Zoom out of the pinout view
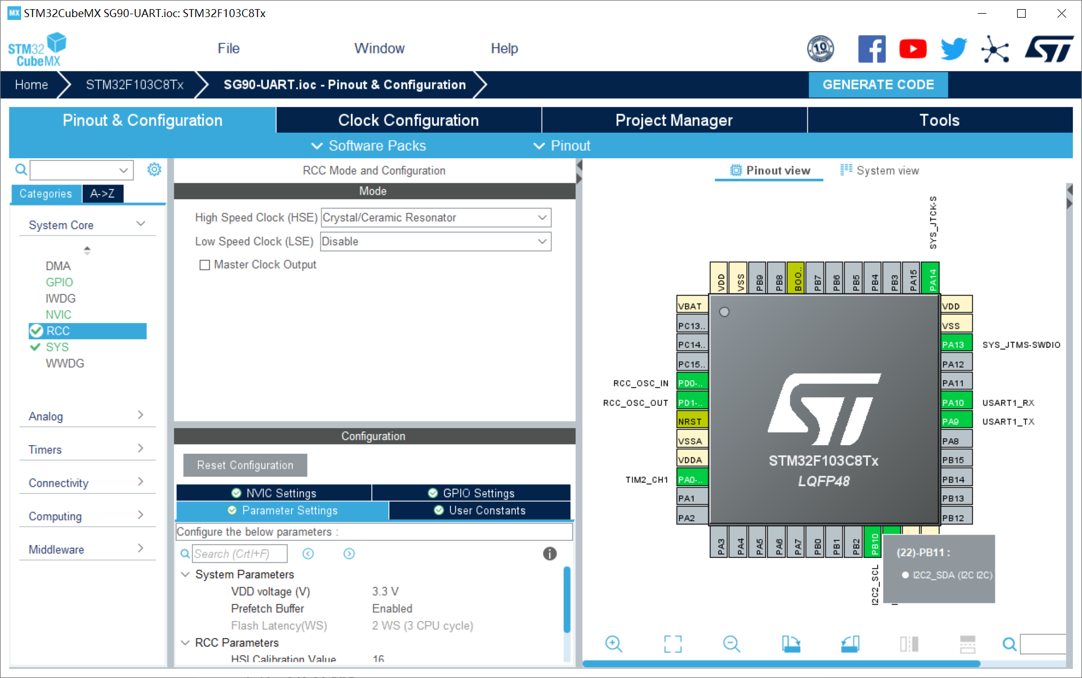The image size is (1082, 678). pos(731,644)
